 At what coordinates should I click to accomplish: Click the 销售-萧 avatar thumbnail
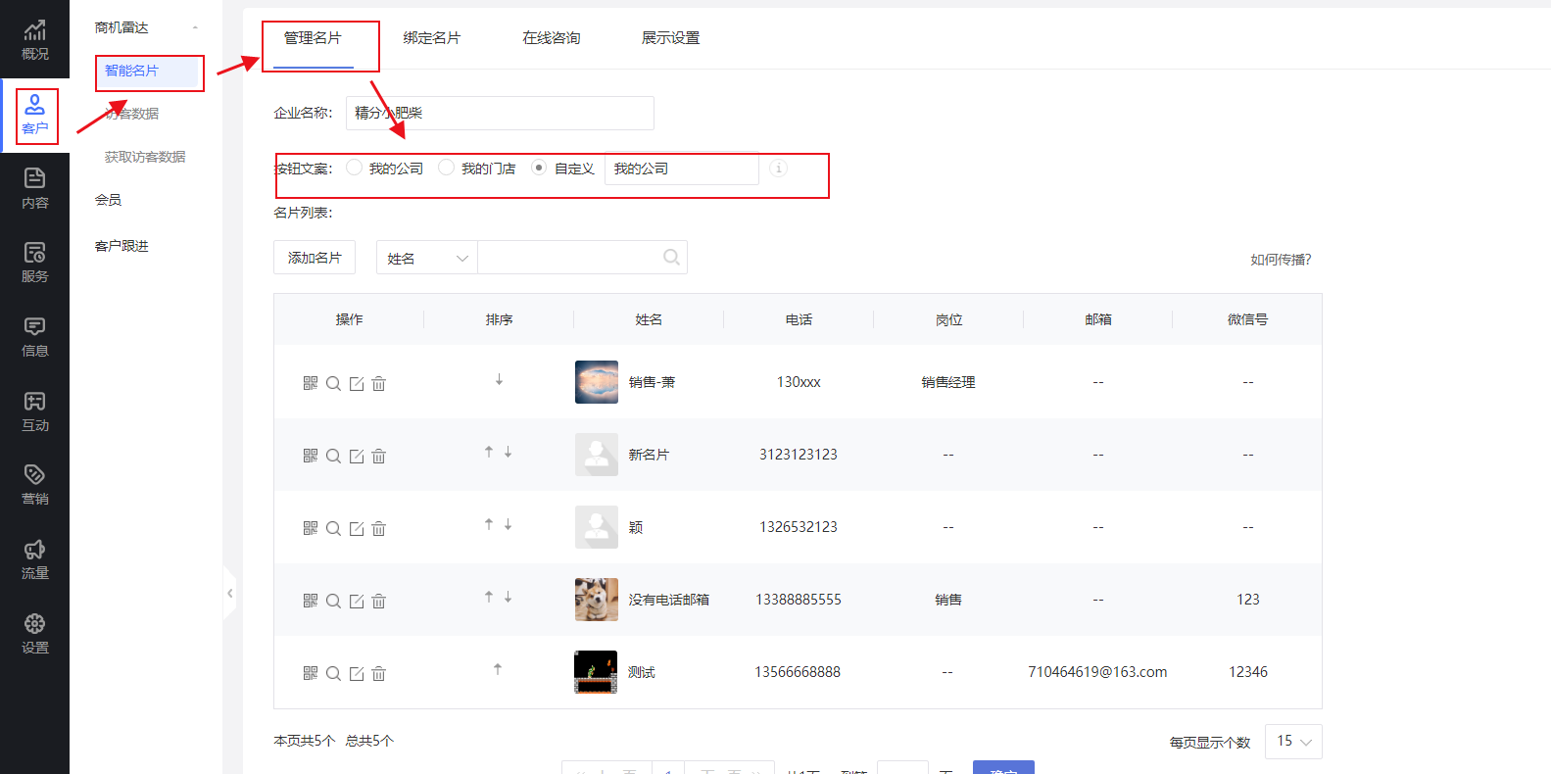(597, 382)
